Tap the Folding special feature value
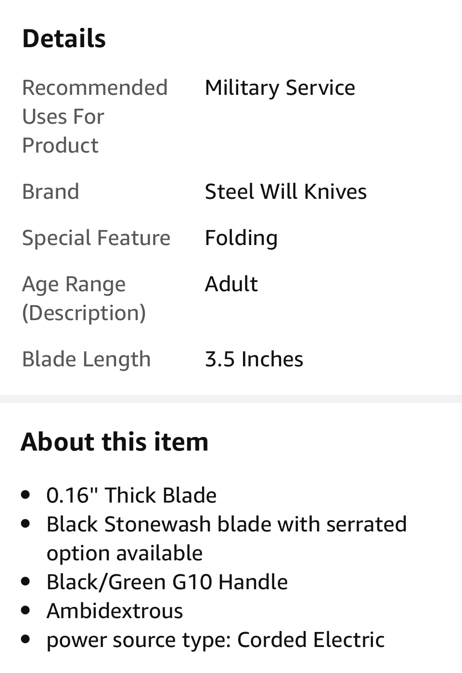 click(241, 238)
